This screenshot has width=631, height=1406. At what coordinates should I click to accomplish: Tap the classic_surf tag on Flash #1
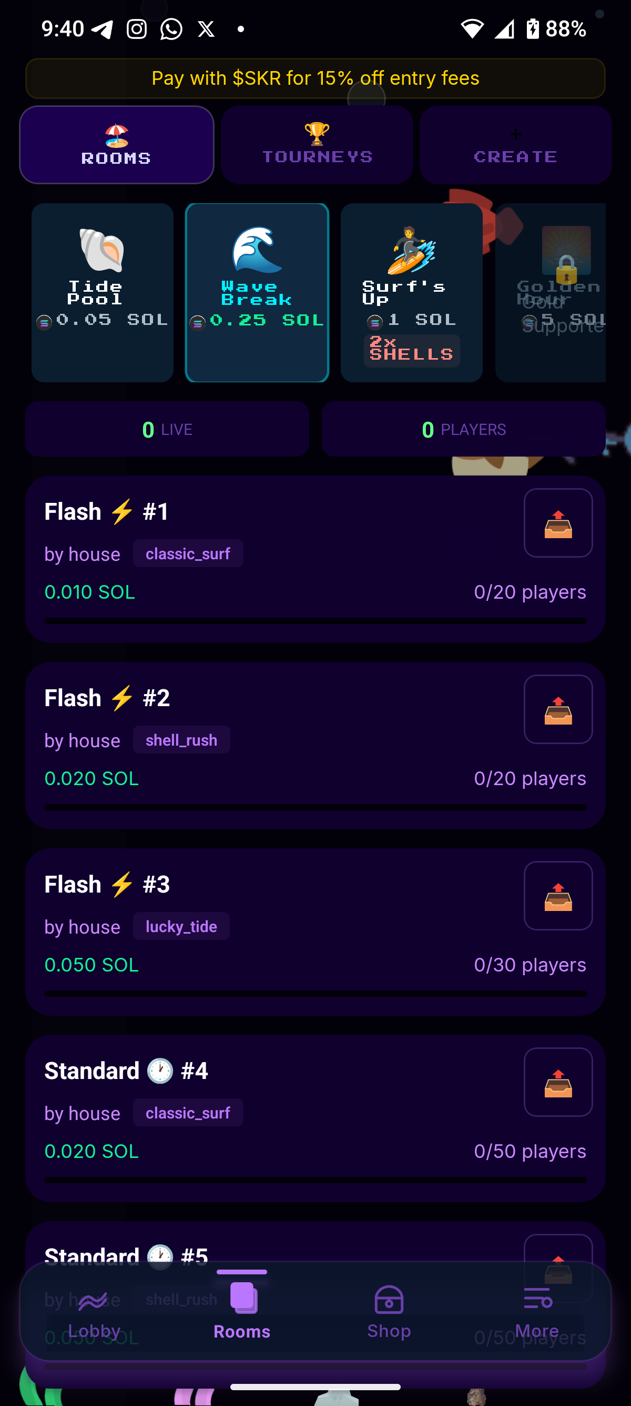188,554
